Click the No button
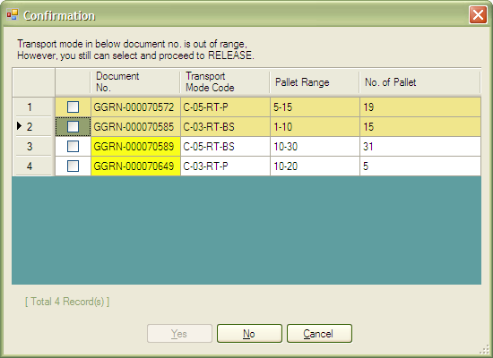The height and width of the screenshot is (358, 493). click(249, 334)
